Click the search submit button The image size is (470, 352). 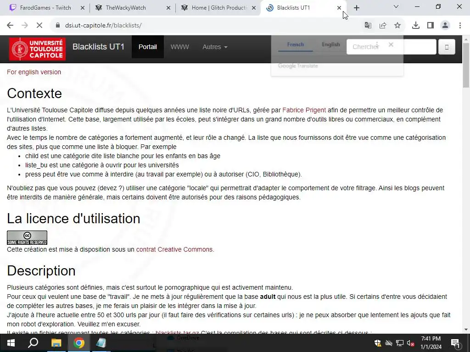[x=447, y=47]
